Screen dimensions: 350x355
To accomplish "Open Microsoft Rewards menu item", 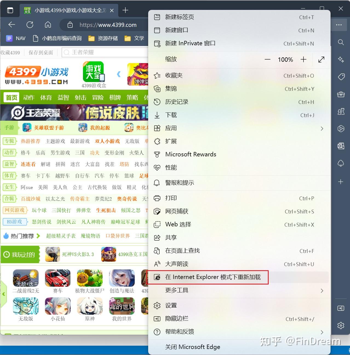I will coord(239,154).
